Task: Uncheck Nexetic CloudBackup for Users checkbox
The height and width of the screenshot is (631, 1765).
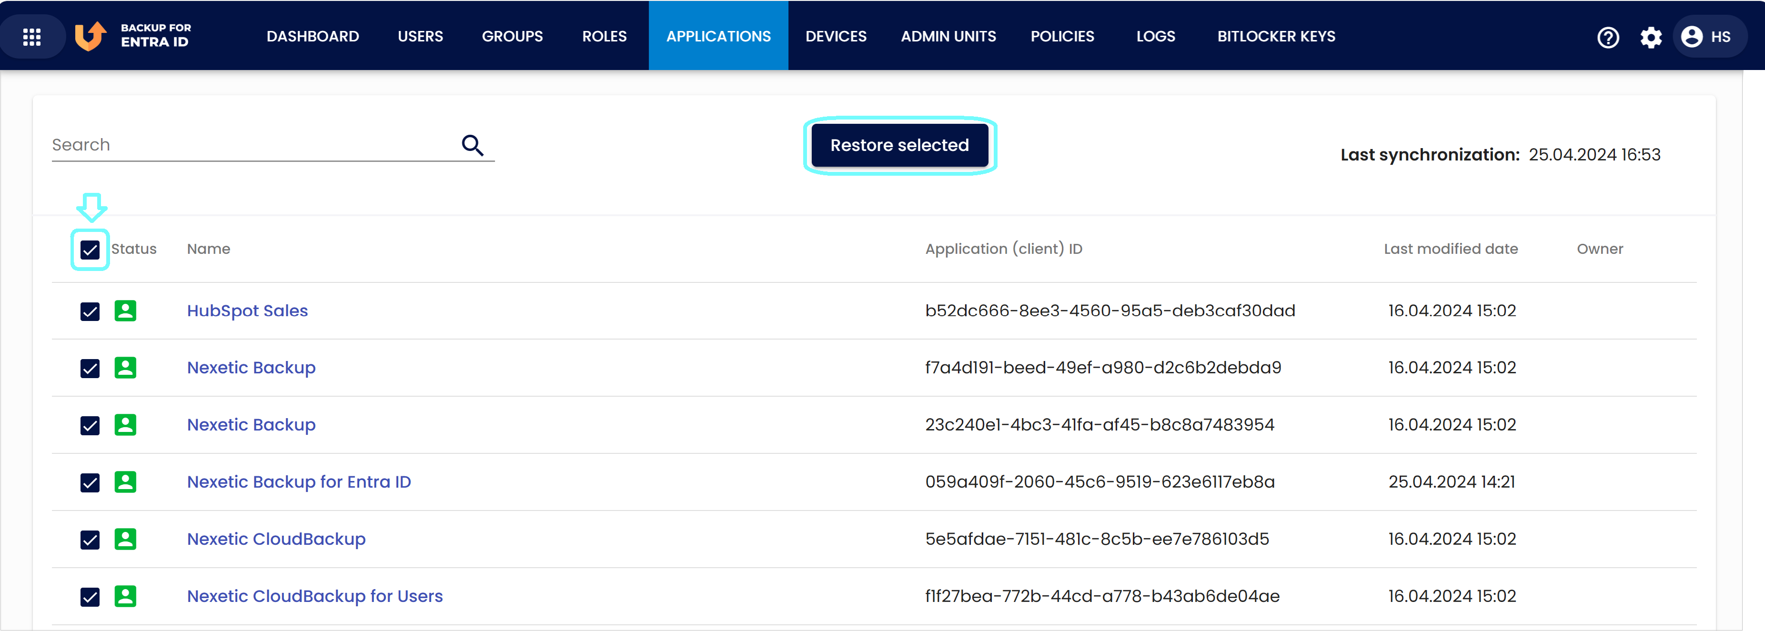Action: click(90, 597)
